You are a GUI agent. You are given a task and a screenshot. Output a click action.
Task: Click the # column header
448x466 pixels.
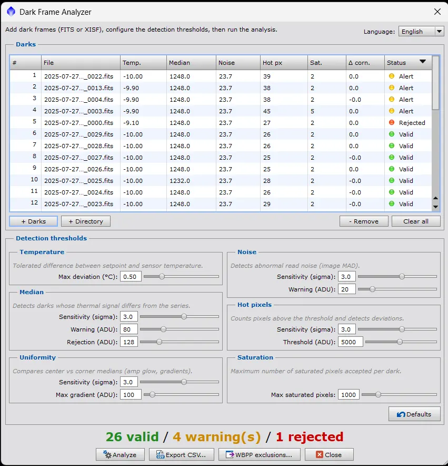click(x=25, y=63)
